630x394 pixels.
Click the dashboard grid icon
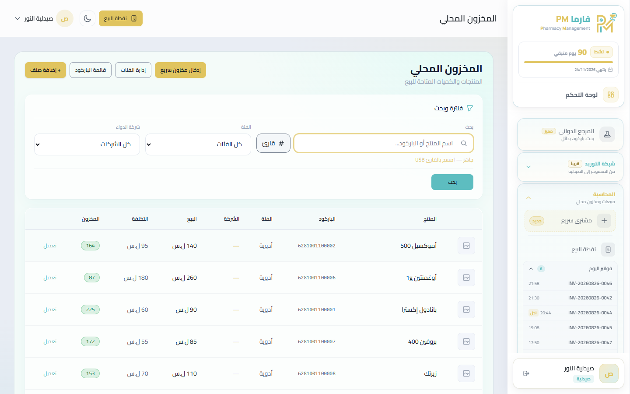pyautogui.click(x=611, y=95)
